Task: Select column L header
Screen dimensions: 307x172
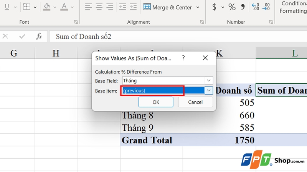Action: tap(282, 53)
